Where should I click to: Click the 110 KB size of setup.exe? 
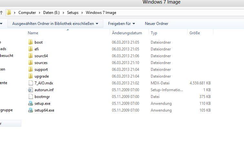coord(205,103)
